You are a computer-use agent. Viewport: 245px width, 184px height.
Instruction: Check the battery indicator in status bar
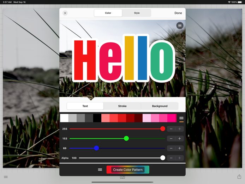pos(240,2)
